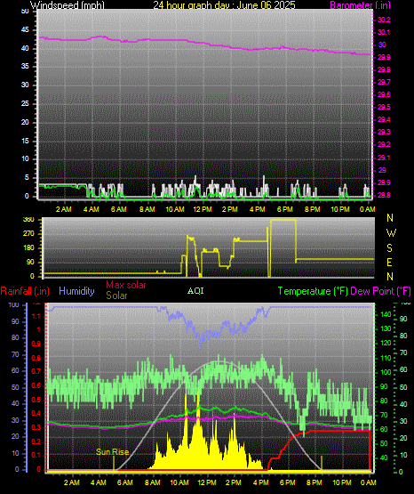
Task: Click "10 PM" under the windspeed graph
Action: (339, 209)
